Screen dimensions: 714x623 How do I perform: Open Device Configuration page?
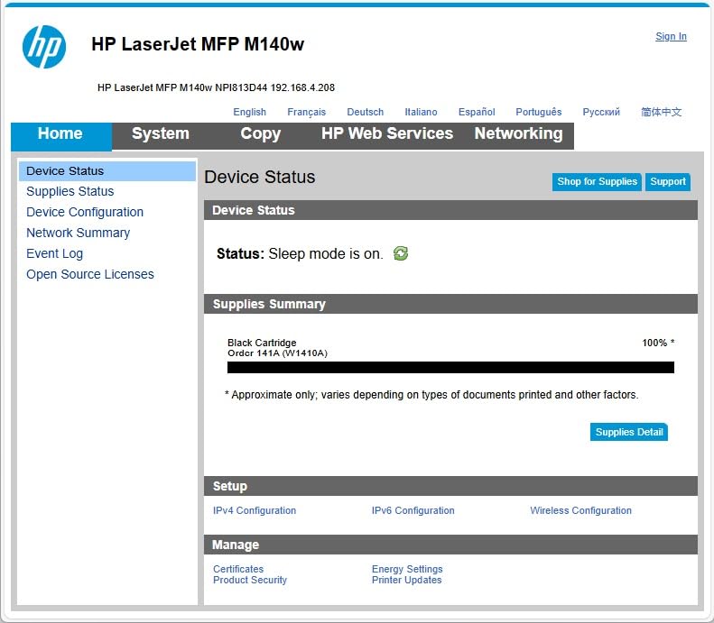(x=85, y=212)
